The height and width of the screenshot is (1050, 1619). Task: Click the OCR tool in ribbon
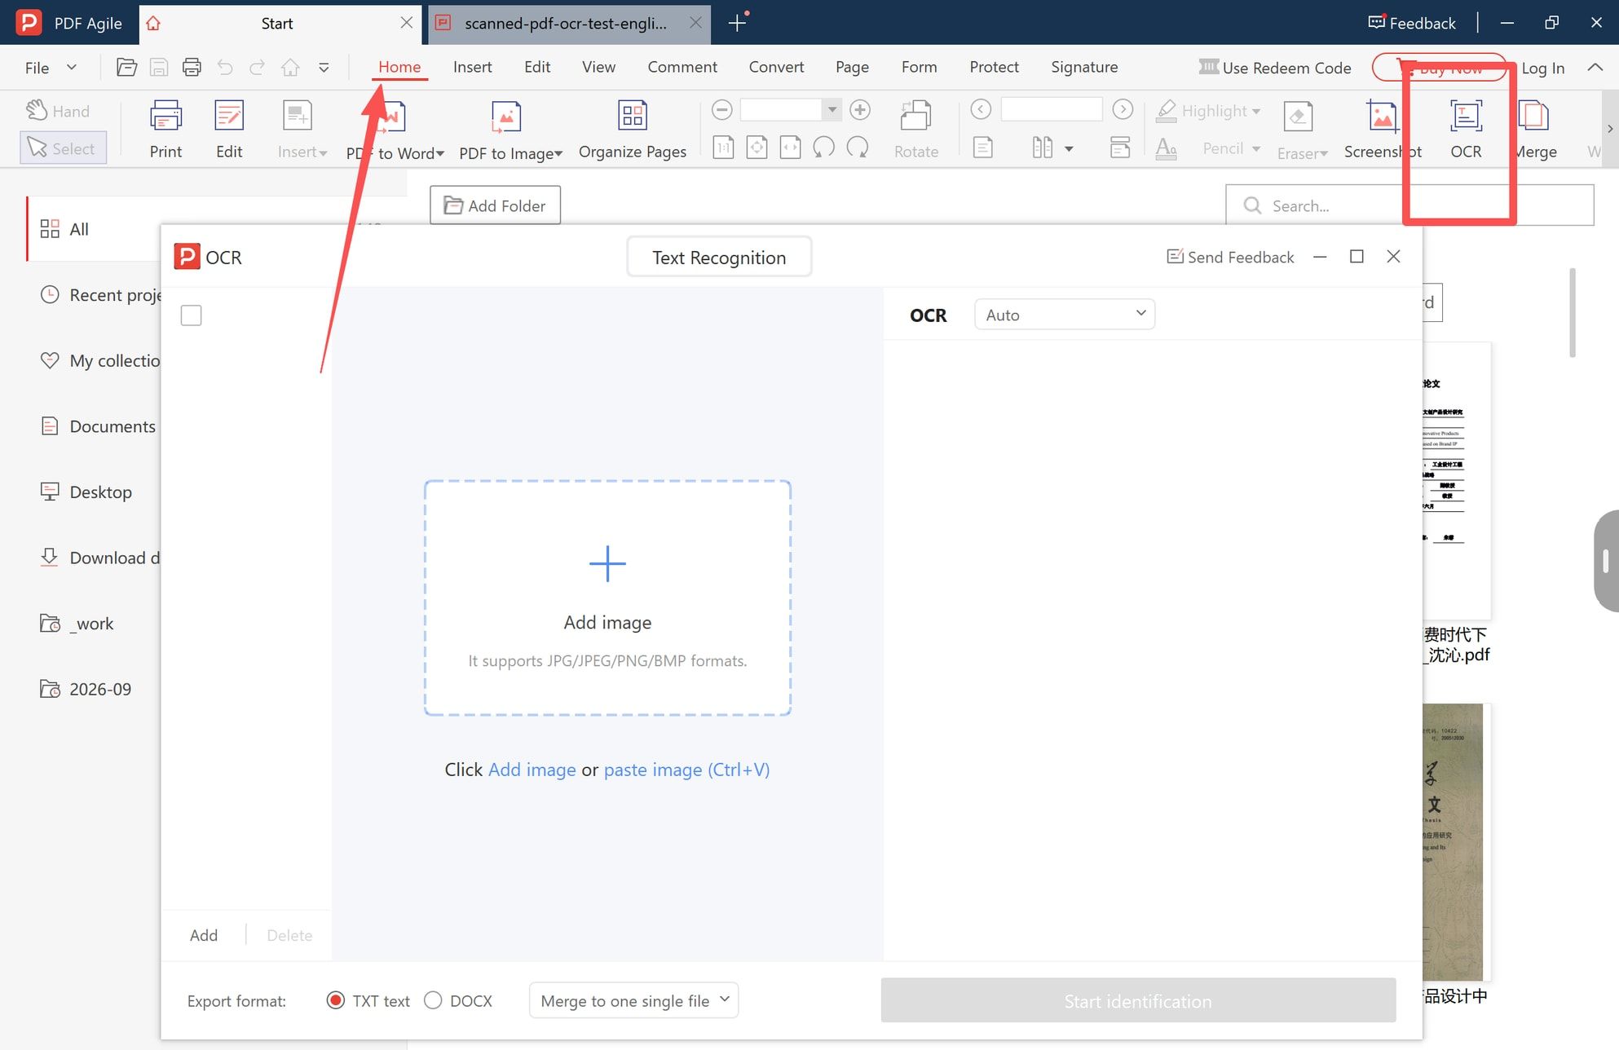(x=1466, y=129)
